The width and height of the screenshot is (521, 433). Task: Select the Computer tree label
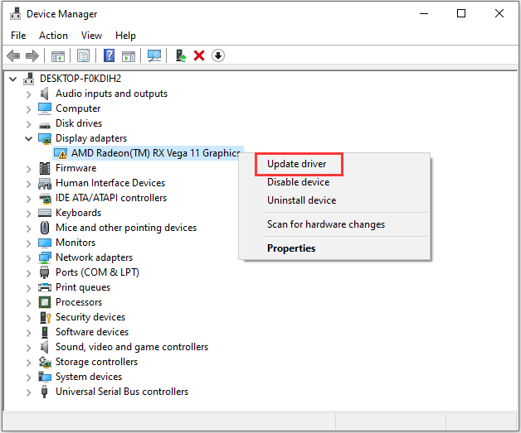[78, 108]
